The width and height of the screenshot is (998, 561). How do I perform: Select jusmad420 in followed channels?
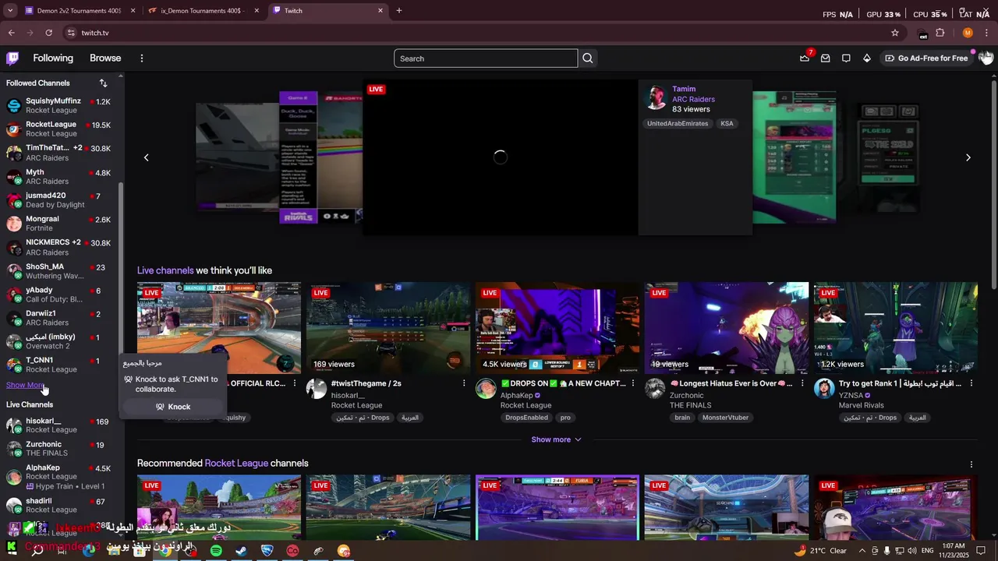click(x=61, y=200)
